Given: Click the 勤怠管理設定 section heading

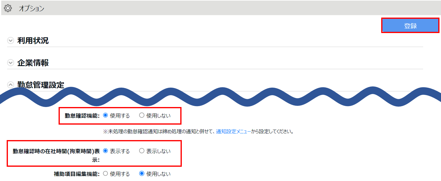Looking at the screenshot, I should coord(41,85).
